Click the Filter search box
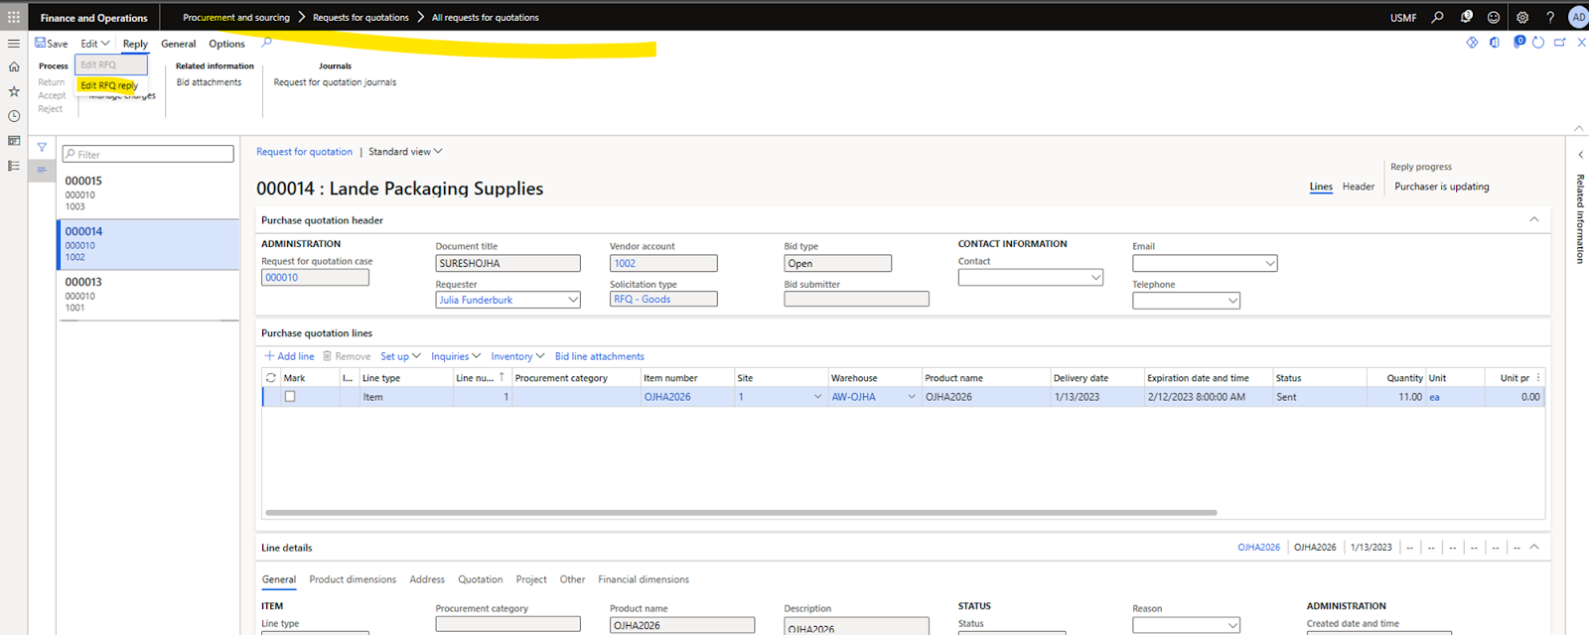The image size is (1589, 635). [x=148, y=154]
